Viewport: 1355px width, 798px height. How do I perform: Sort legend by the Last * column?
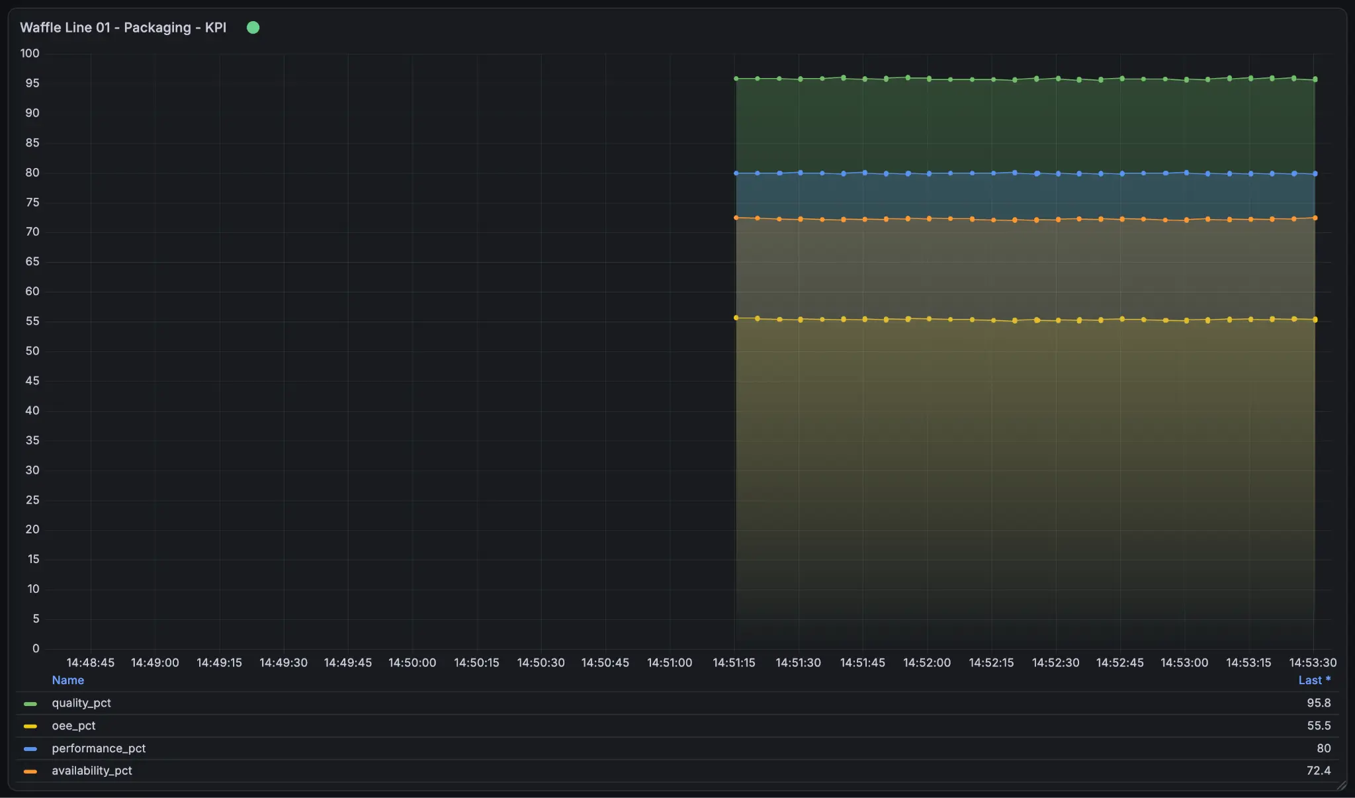(x=1314, y=680)
